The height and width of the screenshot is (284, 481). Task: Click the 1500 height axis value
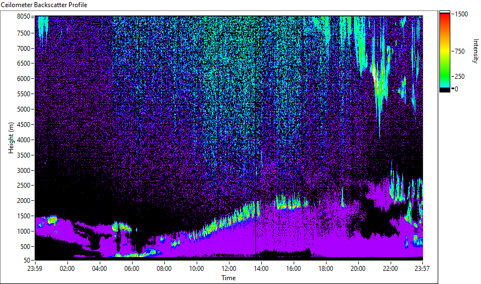(24, 216)
